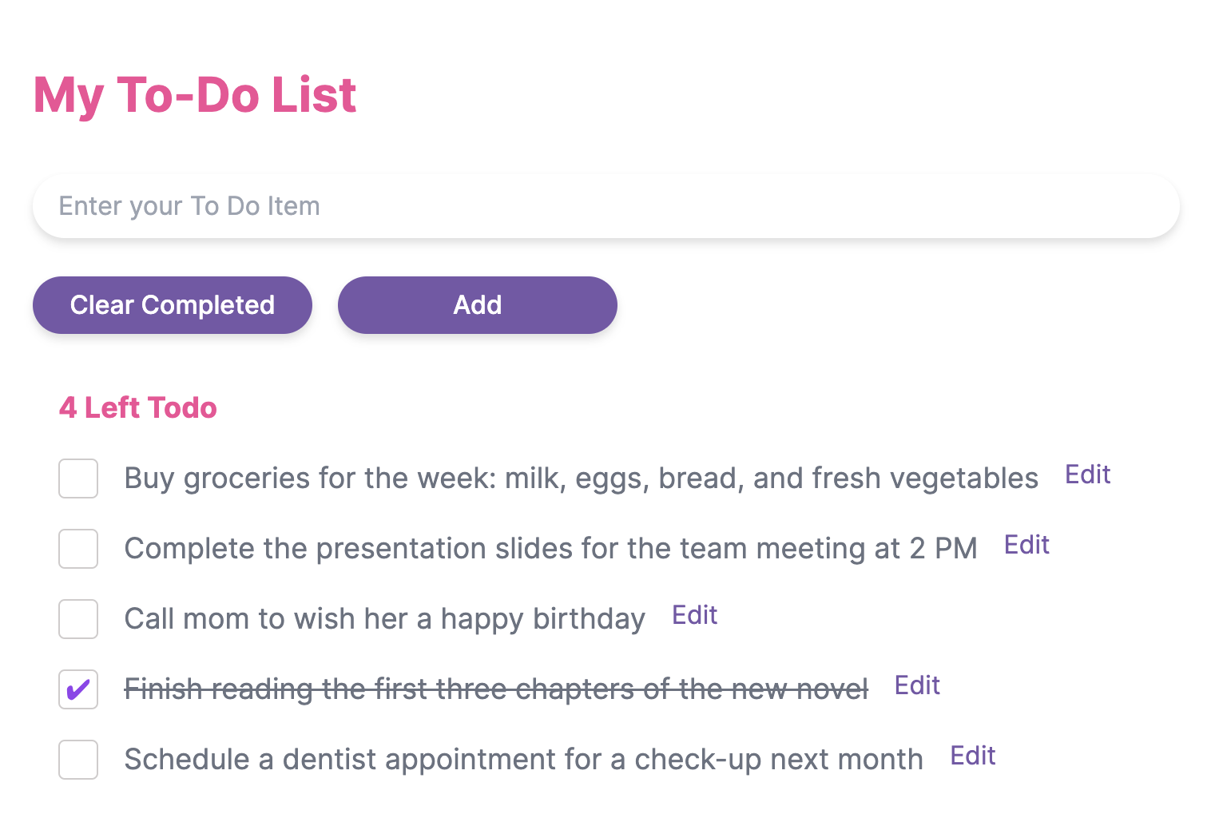The height and width of the screenshot is (818, 1211).
Task: Click the 4 Left Todo counter
Action: coord(138,408)
